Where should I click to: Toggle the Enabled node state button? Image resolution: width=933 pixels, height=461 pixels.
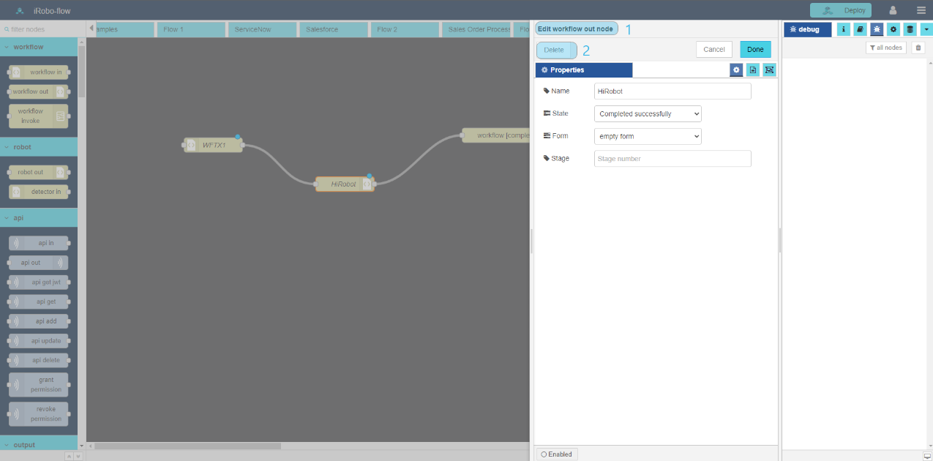(556, 454)
